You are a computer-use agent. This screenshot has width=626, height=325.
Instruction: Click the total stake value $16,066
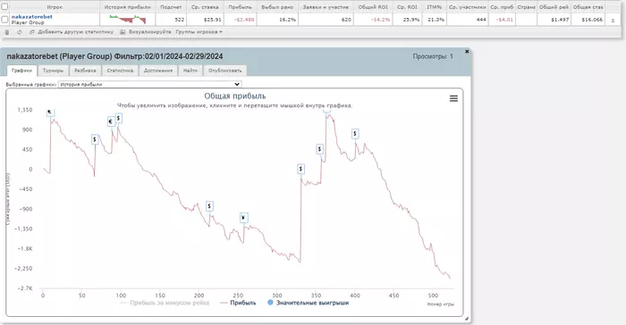point(592,20)
